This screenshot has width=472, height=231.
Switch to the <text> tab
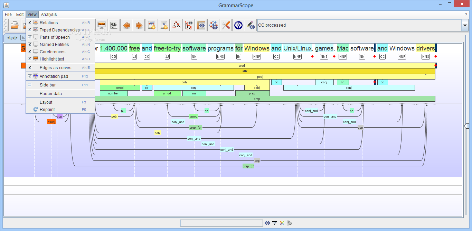coord(12,38)
